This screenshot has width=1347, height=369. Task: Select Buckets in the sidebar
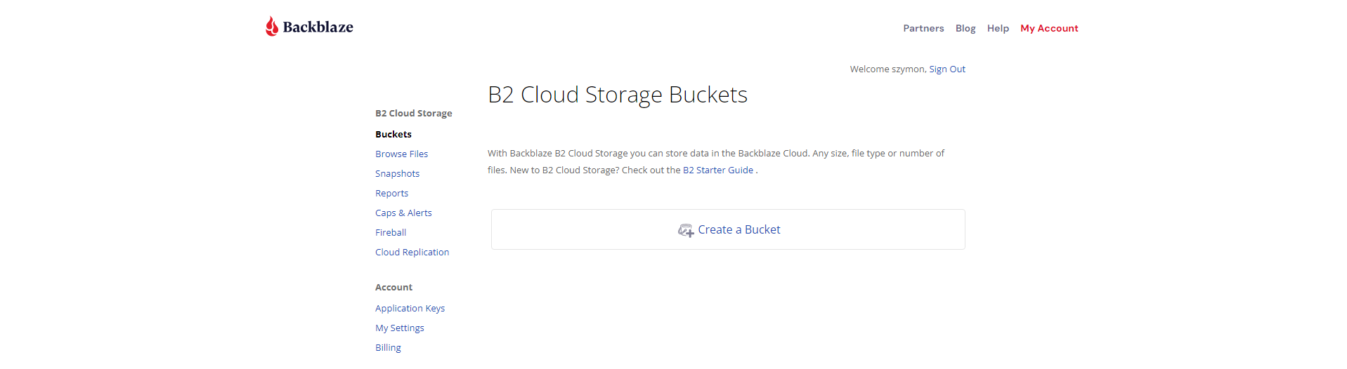[x=393, y=135]
